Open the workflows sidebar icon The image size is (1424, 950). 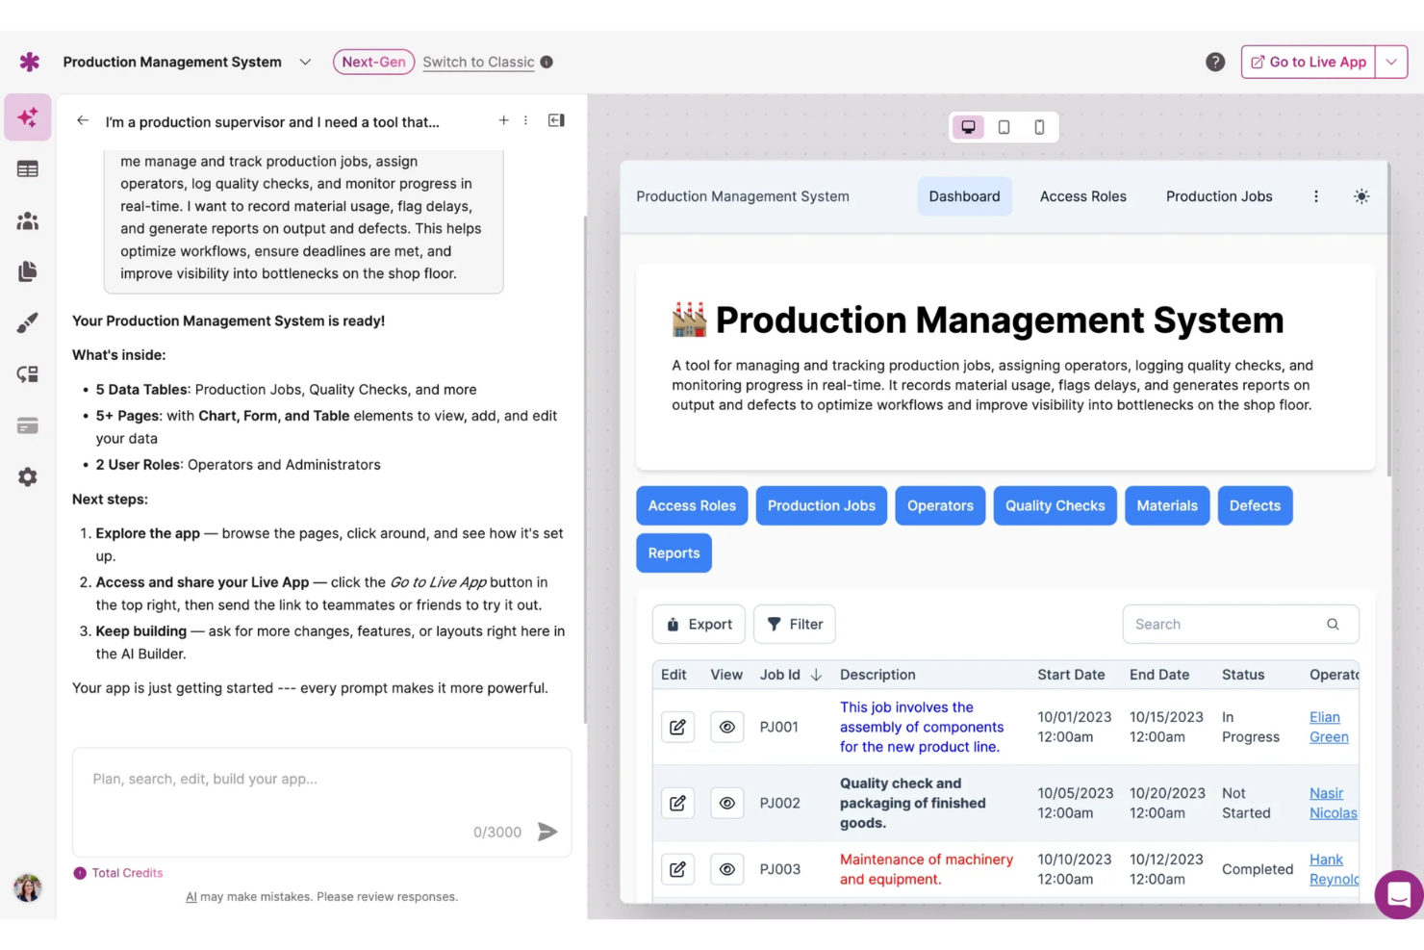[x=28, y=374]
